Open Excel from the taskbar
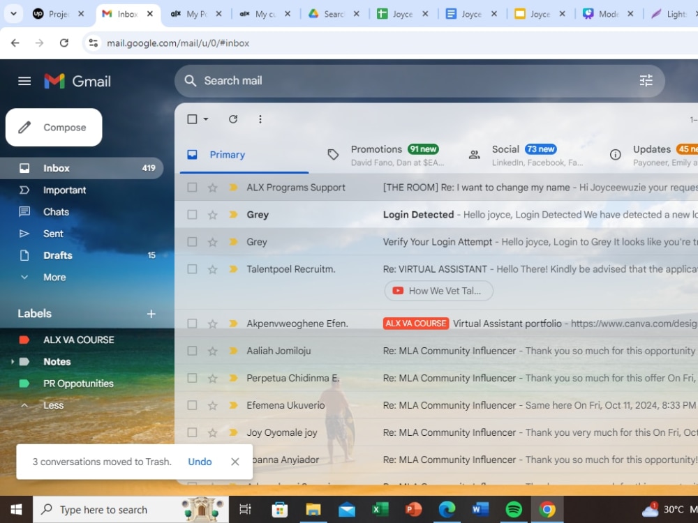The image size is (698, 523). [x=380, y=509]
